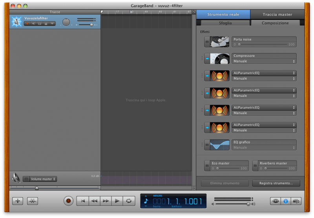The height and width of the screenshot is (218, 314).
Task: Open the track editor scissors button
Action: [x=32, y=201]
